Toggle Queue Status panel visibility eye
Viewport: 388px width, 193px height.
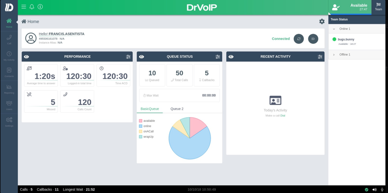pos(141,57)
